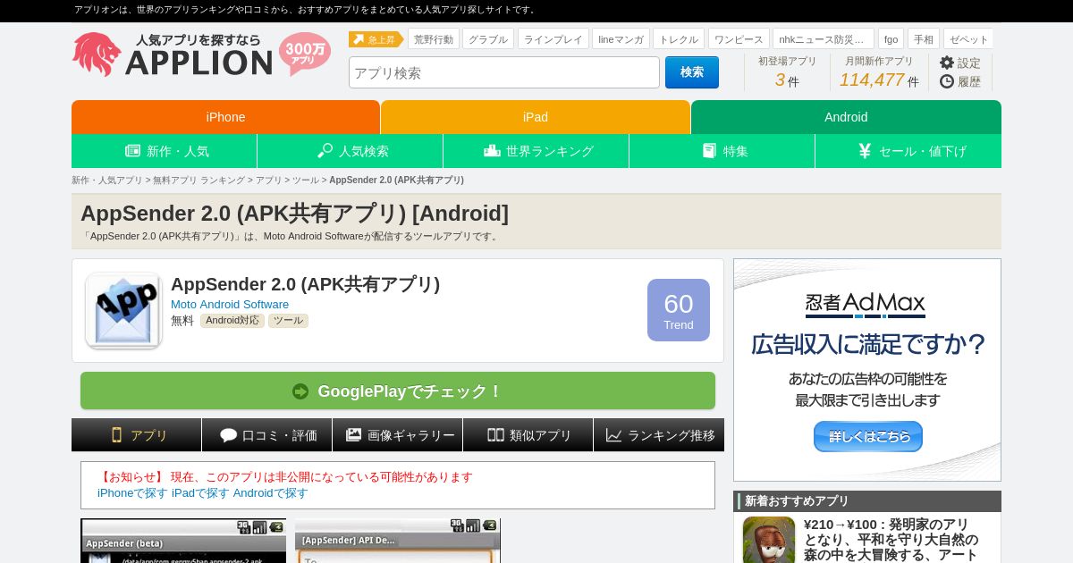
Task: Click the ゼペット trending keyword
Action: pos(968,39)
